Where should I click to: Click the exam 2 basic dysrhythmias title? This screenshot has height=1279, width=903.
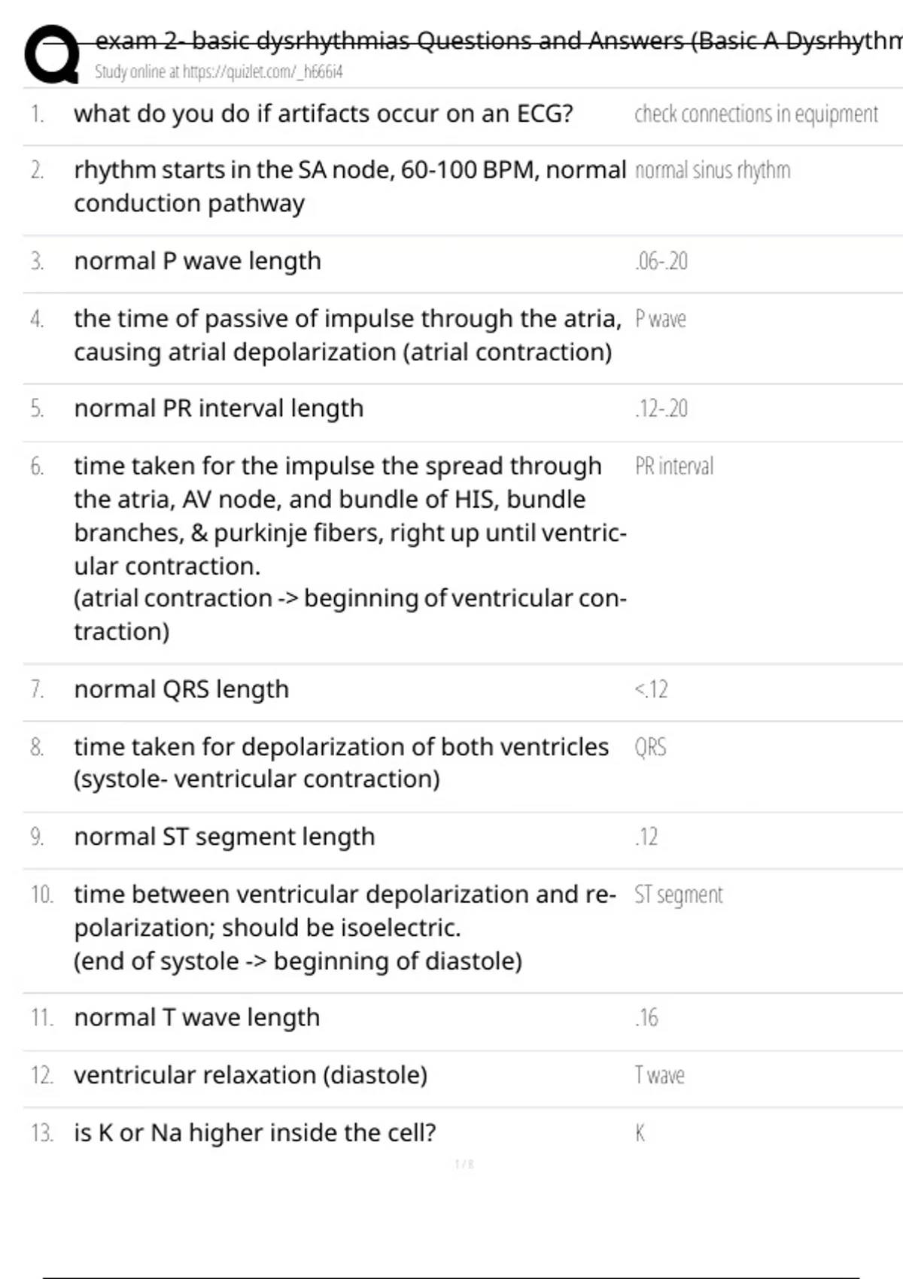coord(497,40)
